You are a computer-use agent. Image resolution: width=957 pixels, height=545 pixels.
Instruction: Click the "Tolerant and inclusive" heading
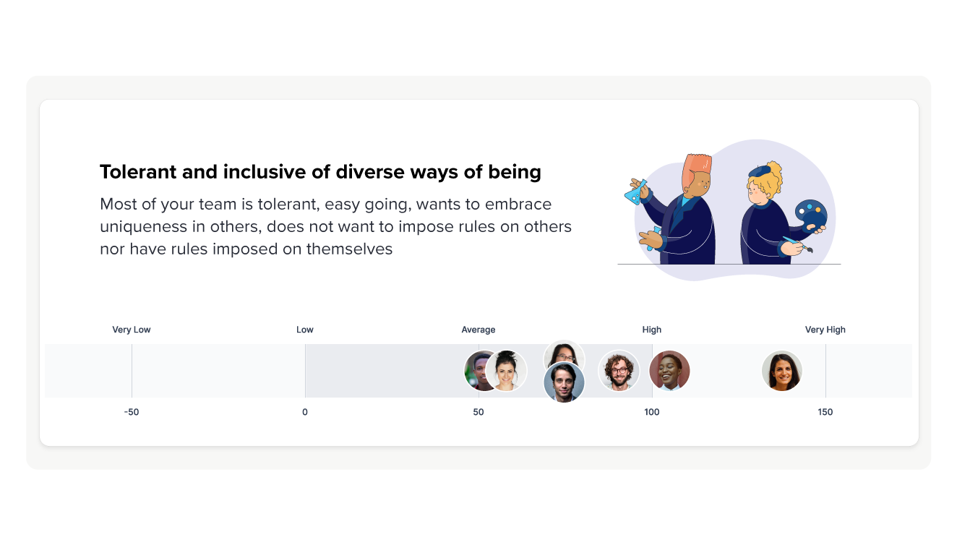(x=320, y=172)
